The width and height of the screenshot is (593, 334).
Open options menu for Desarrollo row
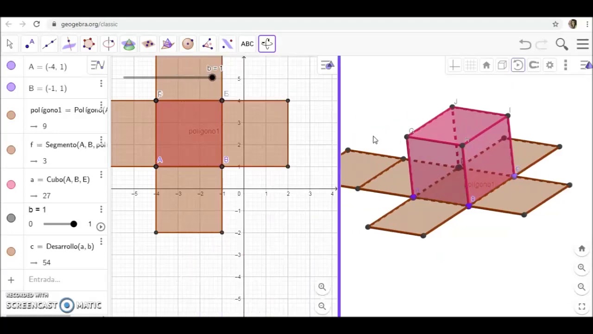[101, 242]
